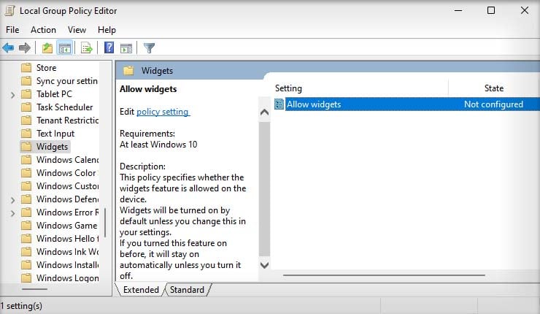Click the settings list horizontal scrollbar
Image resolution: width=540 pixels, height=314 pixels.
[384, 275]
